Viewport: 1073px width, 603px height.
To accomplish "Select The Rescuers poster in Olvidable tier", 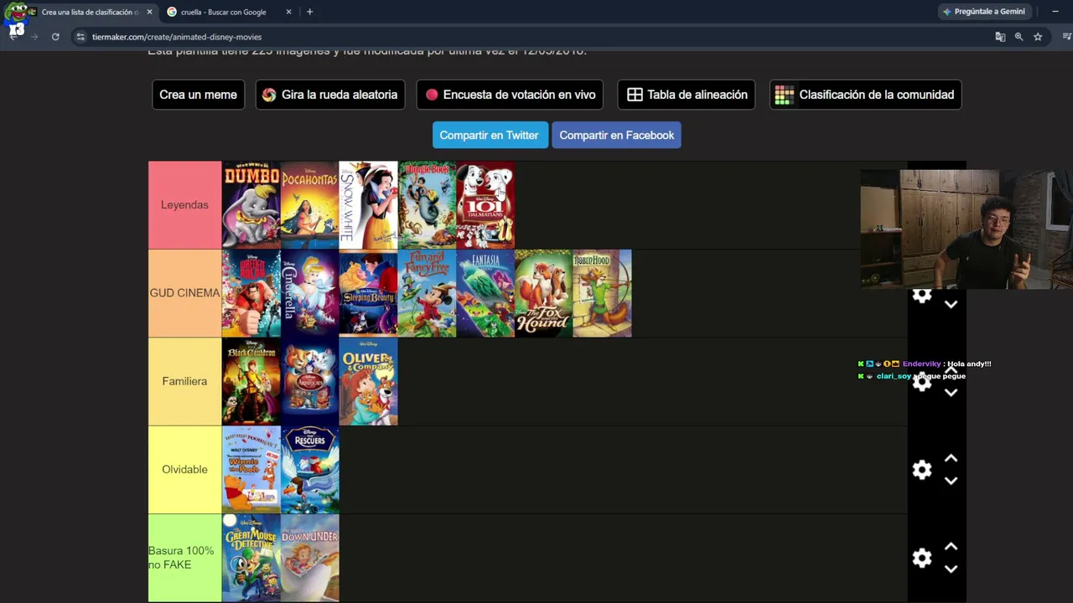I will [309, 470].
